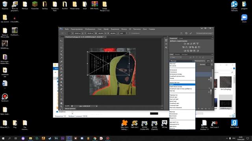The width and height of the screenshot is (252, 141).
Task: Open the Изображение menu
Action: coord(90,29)
